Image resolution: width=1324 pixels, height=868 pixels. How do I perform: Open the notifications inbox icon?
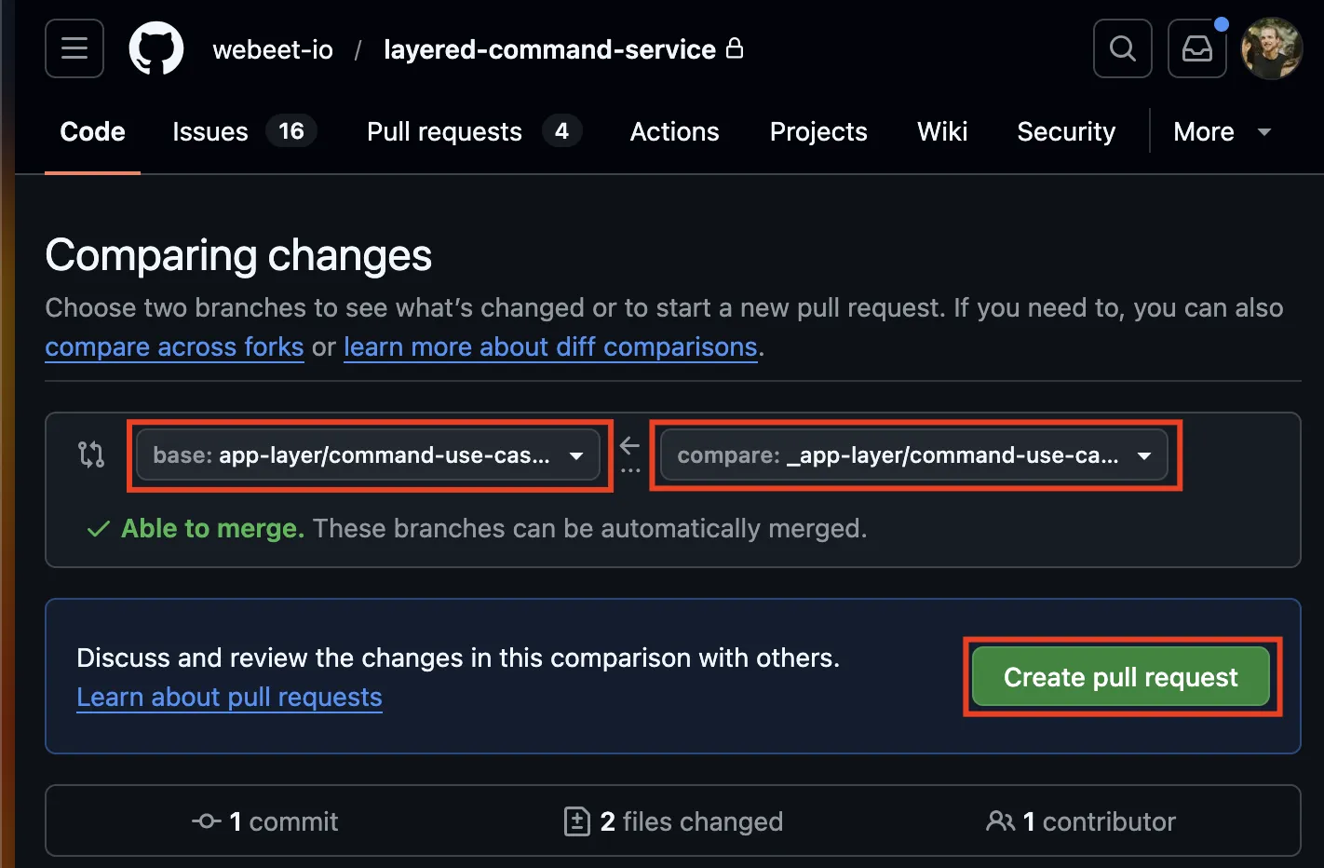click(1196, 48)
